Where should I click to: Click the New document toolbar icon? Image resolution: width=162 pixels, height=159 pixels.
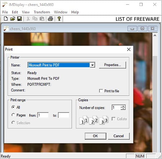click(x=6, y=19)
